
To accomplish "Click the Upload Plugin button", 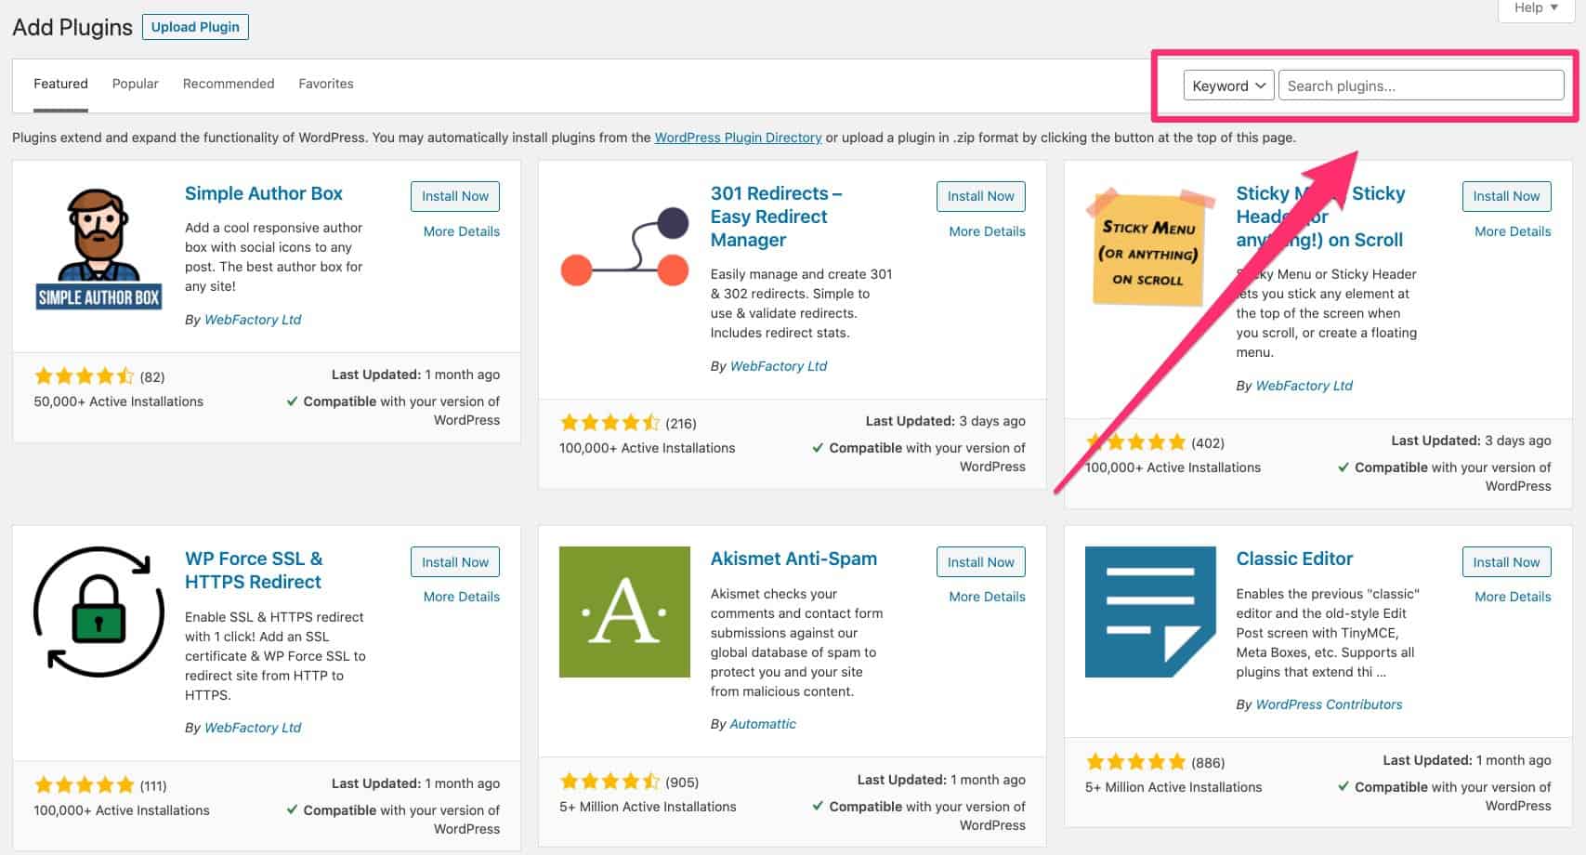I will click(x=195, y=27).
